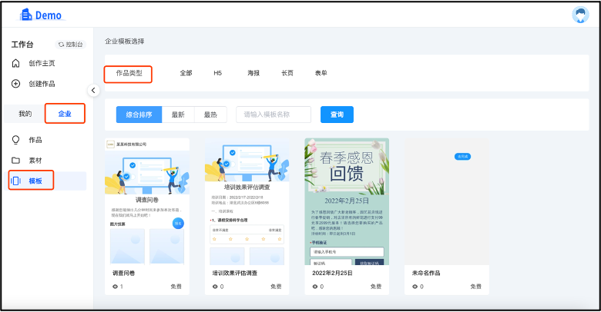
Task: Open the user avatar menu
Action: tap(579, 15)
